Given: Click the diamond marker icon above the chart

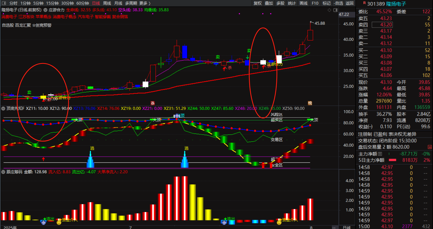Looking at the screenshot, I should pos(329,10).
